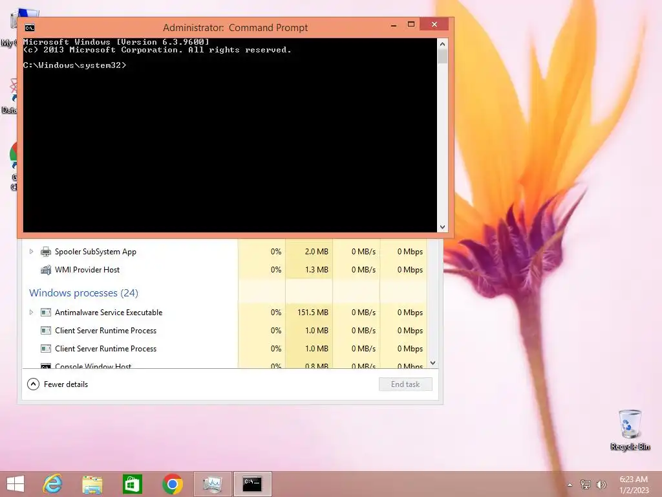Open the Start menu Windows logo
This screenshot has height=497, width=662.
(16, 484)
